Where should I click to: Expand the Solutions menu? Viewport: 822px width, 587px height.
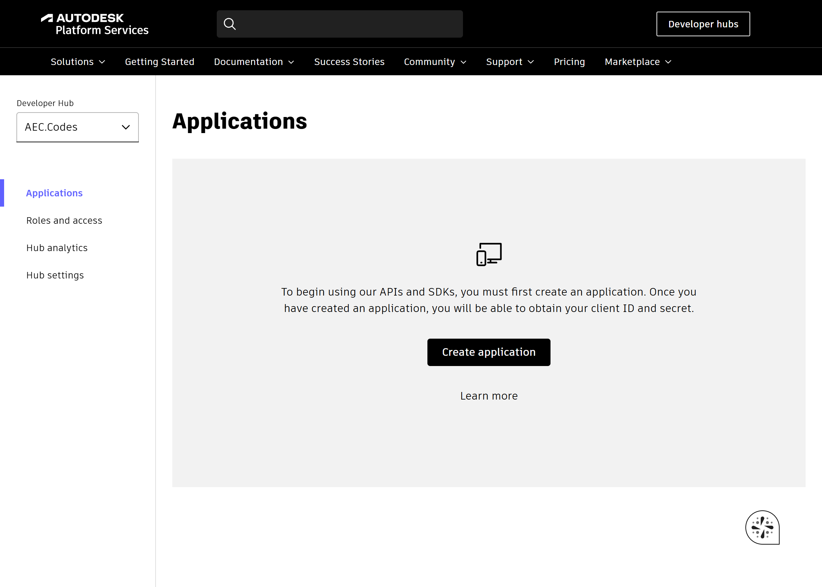pos(78,62)
